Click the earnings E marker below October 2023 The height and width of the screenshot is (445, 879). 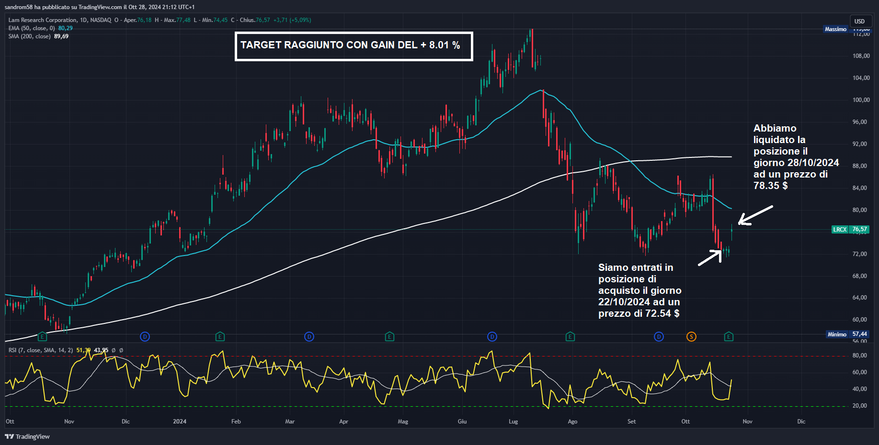(x=42, y=337)
